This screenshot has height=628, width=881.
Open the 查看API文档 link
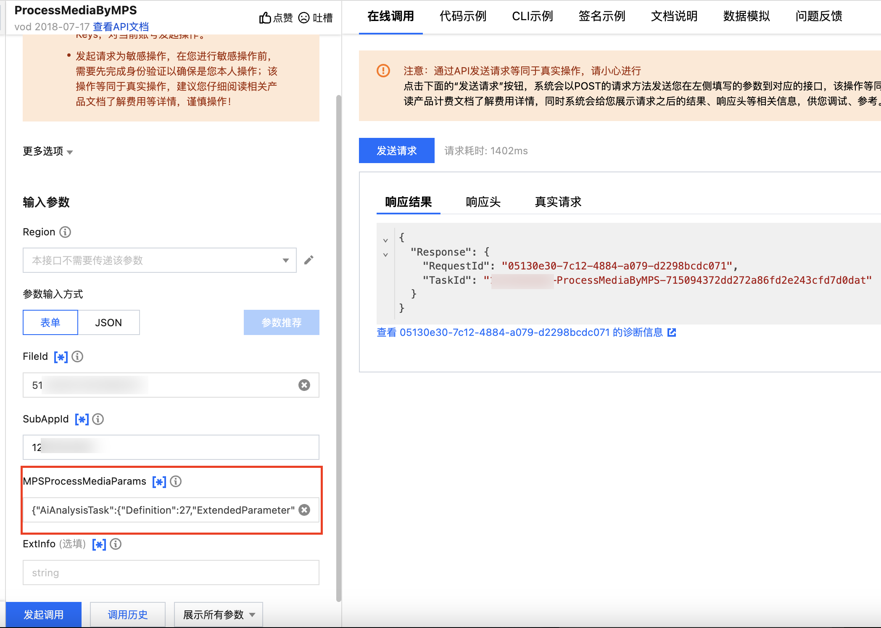pyautogui.click(x=121, y=27)
